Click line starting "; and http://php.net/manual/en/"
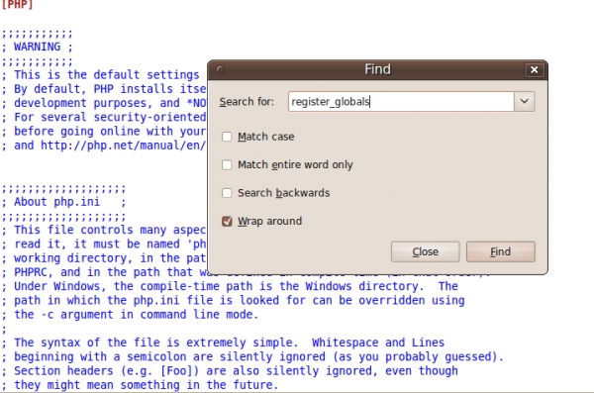The image size is (594, 393). pyautogui.click(x=103, y=146)
